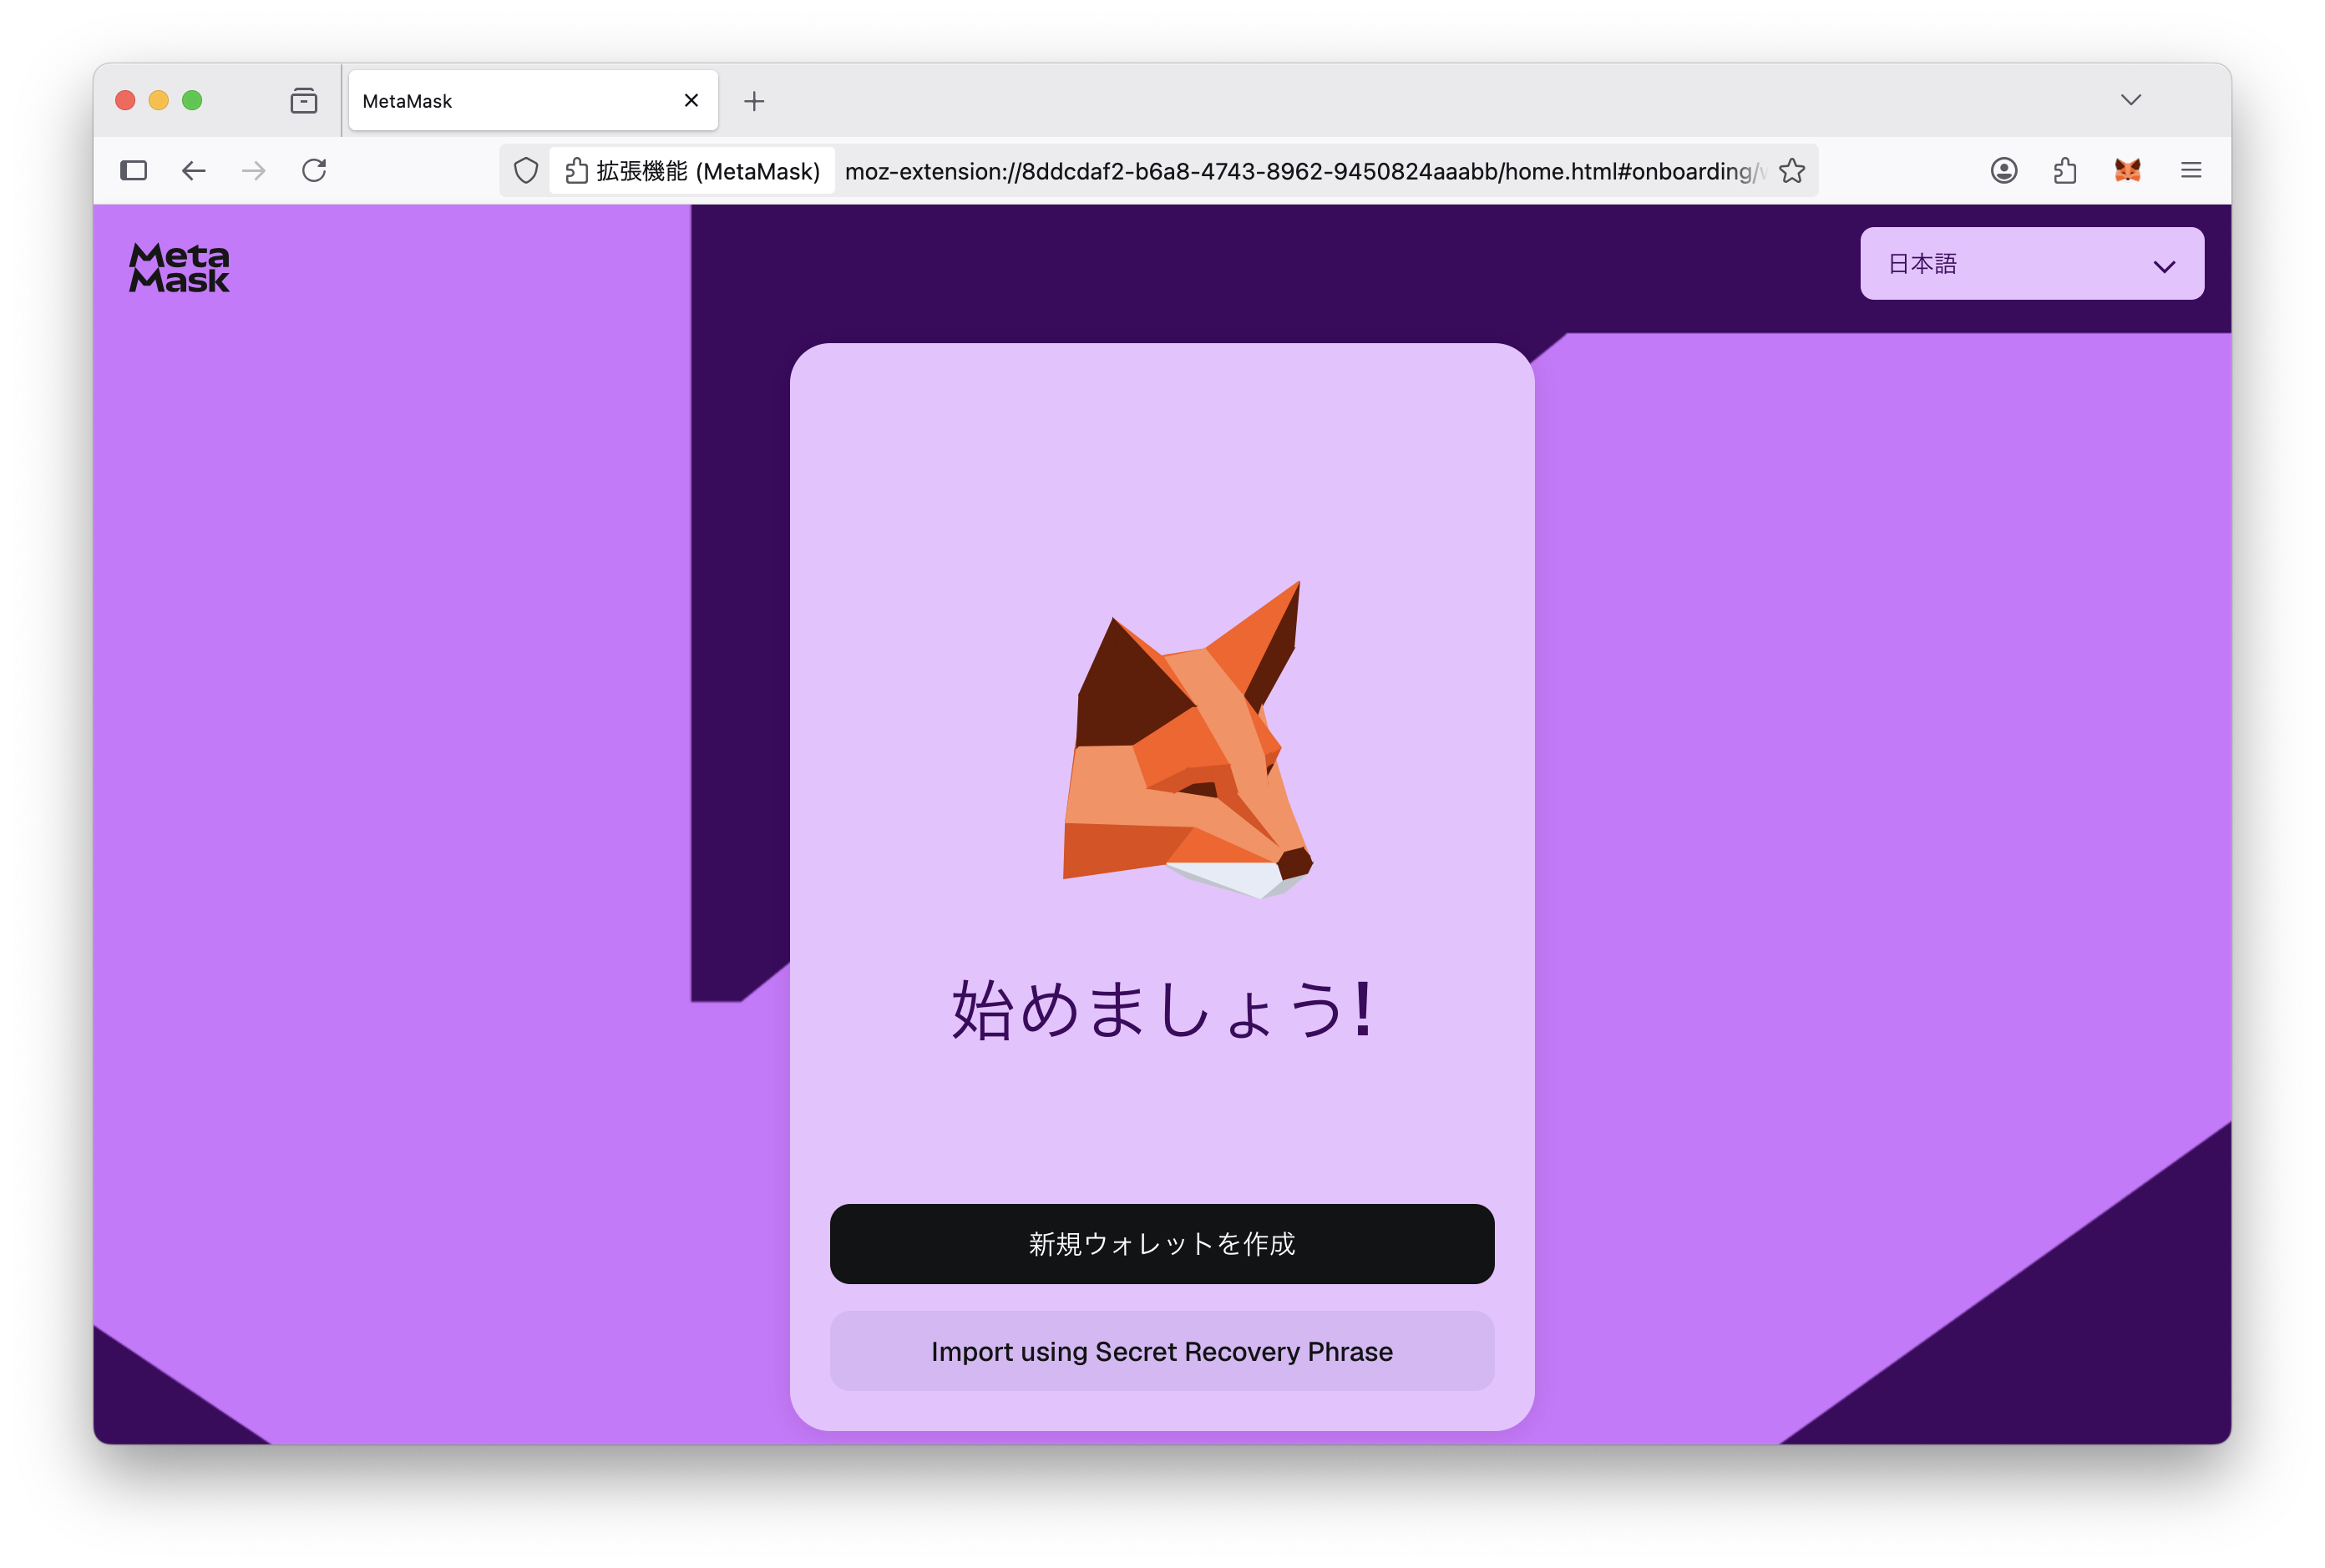Open the 日本語 language dropdown
Viewport: 2325px width, 1568px height.
point(2030,264)
